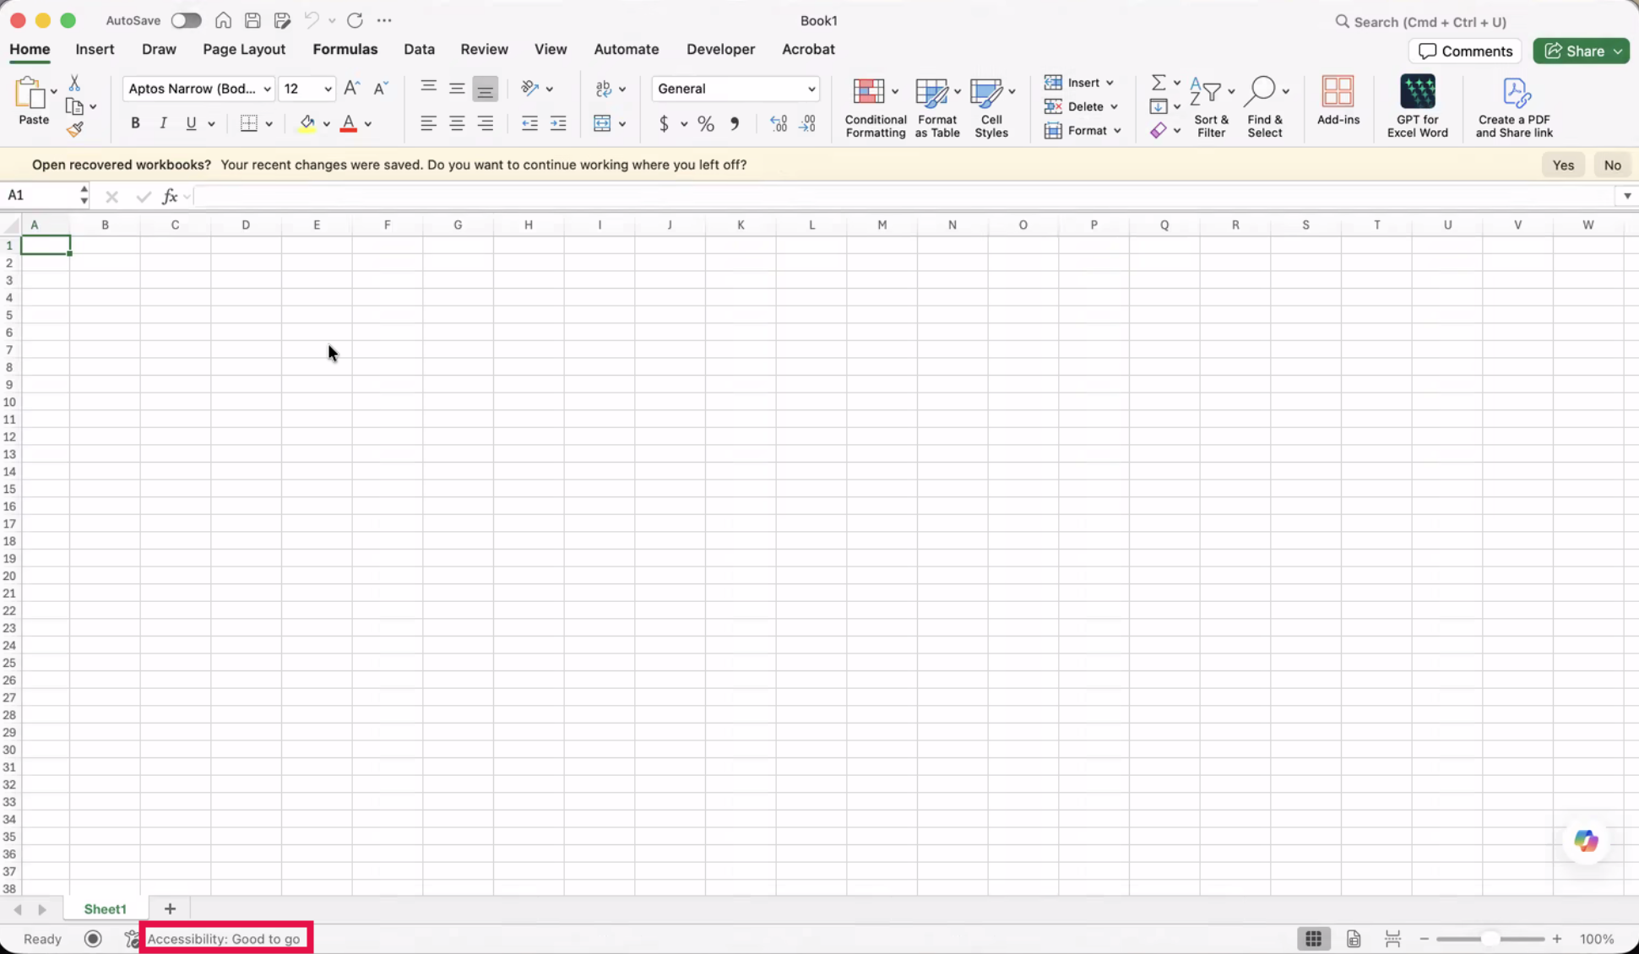The height and width of the screenshot is (954, 1639).
Task: Open Sort & Filter
Action: pyautogui.click(x=1211, y=107)
